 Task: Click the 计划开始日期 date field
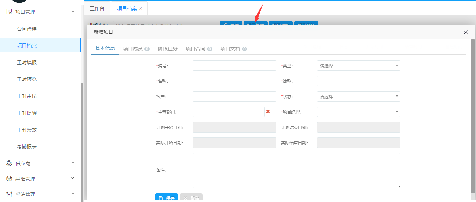(x=234, y=127)
